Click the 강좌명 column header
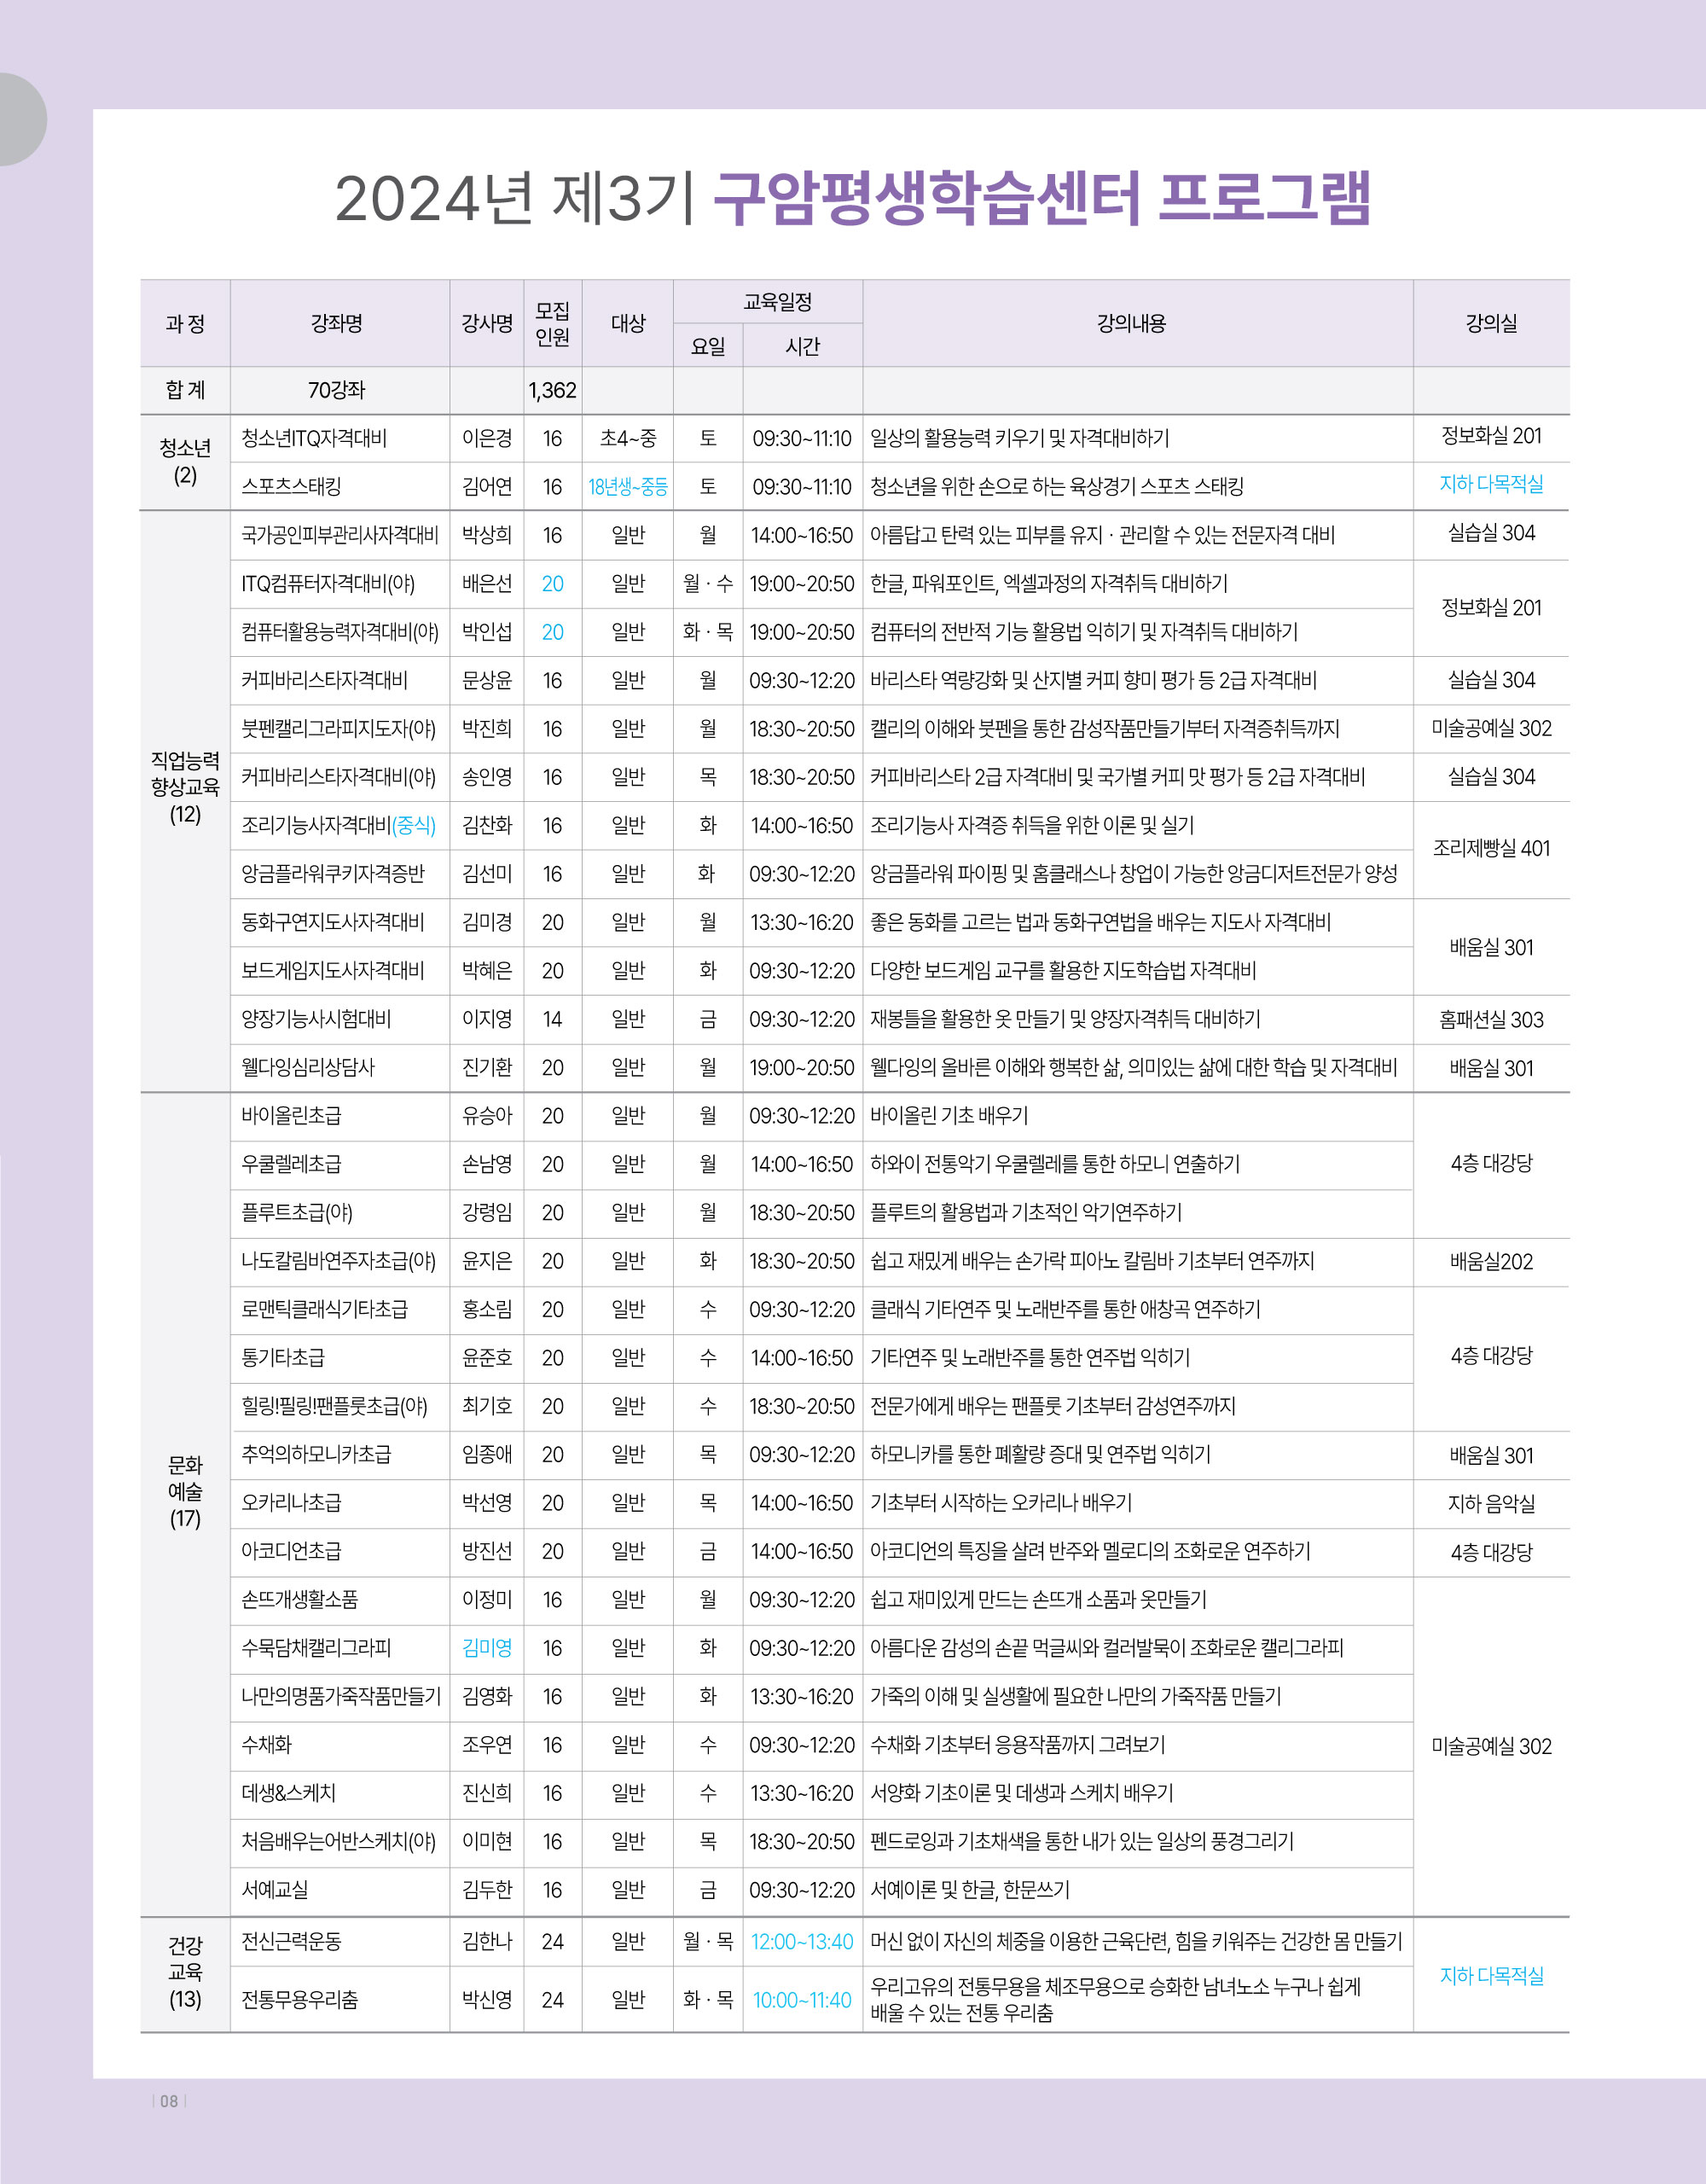Viewport: 1706px width, 2184px height. [x=337, y=324]
